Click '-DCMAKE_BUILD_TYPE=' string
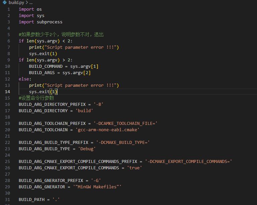Screen dimensions: 257x205 point(123,143)
